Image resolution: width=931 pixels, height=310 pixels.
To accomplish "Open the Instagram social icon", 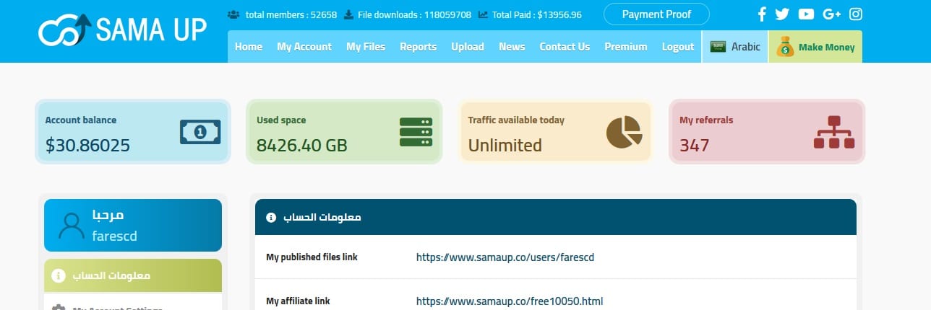I will point(856,14).
